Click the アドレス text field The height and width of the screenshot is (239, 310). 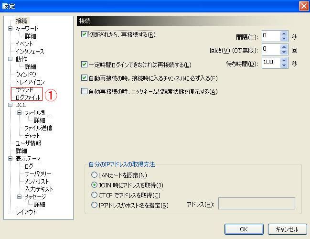pyautogui.click(x=257, y=203)
